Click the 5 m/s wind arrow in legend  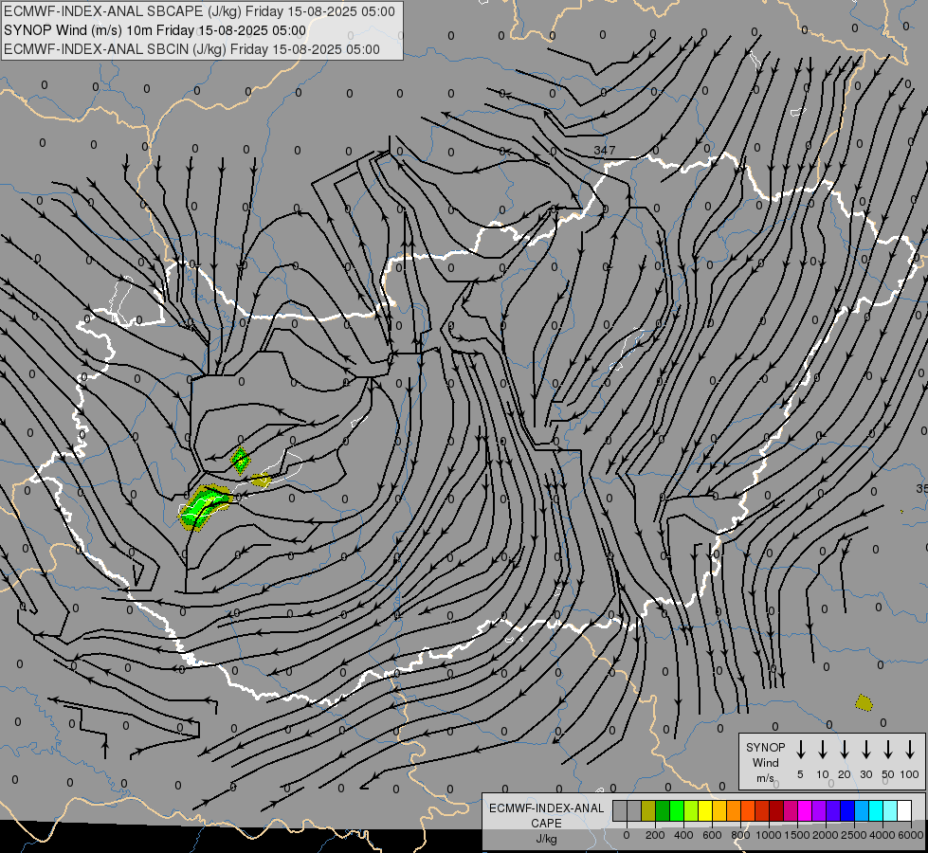[x=800, y=749]
